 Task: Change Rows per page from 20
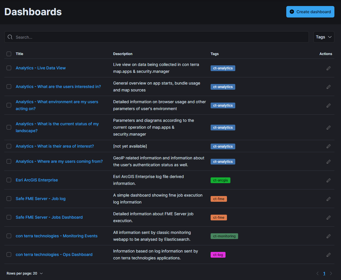(25, 273)
